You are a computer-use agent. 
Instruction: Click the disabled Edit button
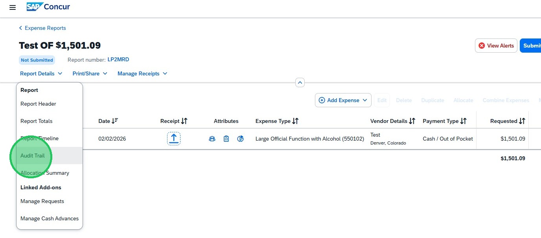click(382, 100)
